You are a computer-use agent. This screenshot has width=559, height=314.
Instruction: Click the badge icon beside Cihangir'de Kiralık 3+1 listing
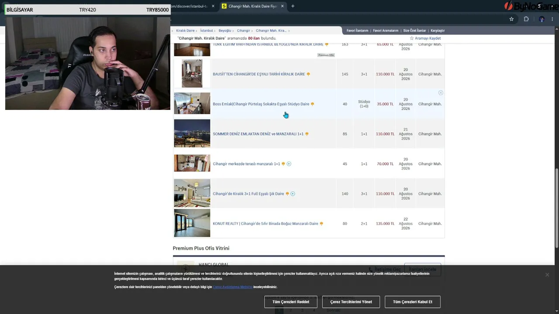(x=287, y=194)
